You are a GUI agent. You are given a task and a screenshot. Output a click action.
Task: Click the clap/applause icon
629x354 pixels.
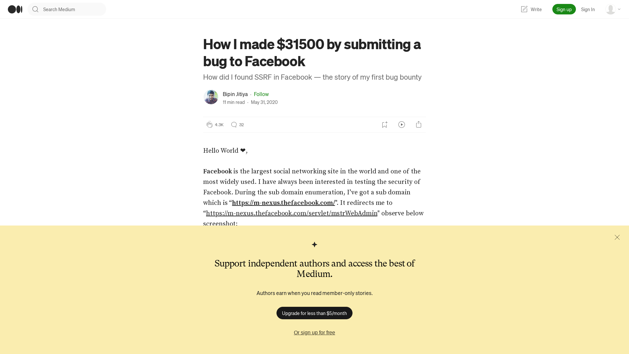(x=210, y=125)
